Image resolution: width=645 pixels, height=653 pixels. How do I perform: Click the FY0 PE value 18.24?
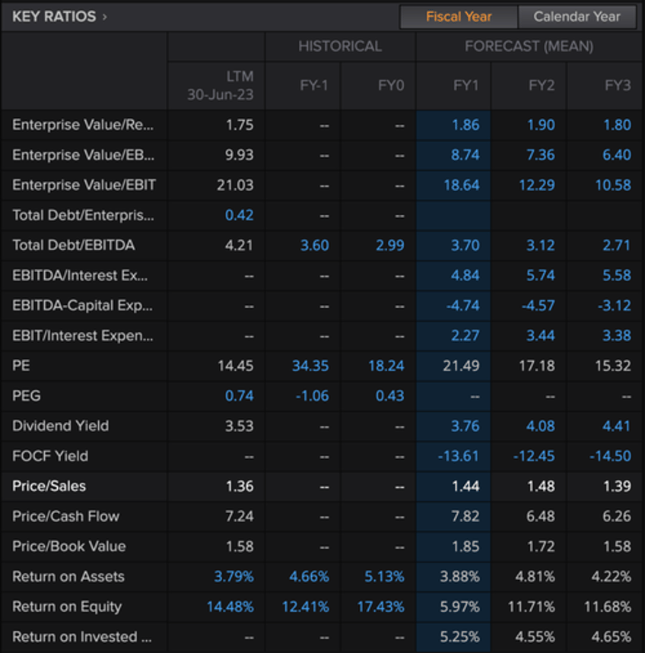(386, 366)
